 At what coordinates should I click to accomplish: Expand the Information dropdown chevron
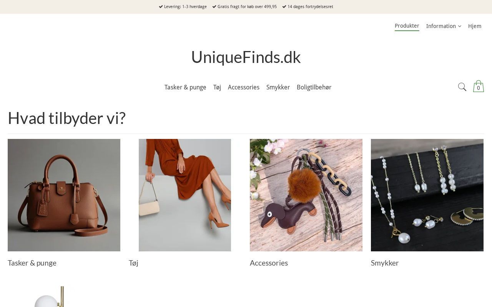click(460, 26)
